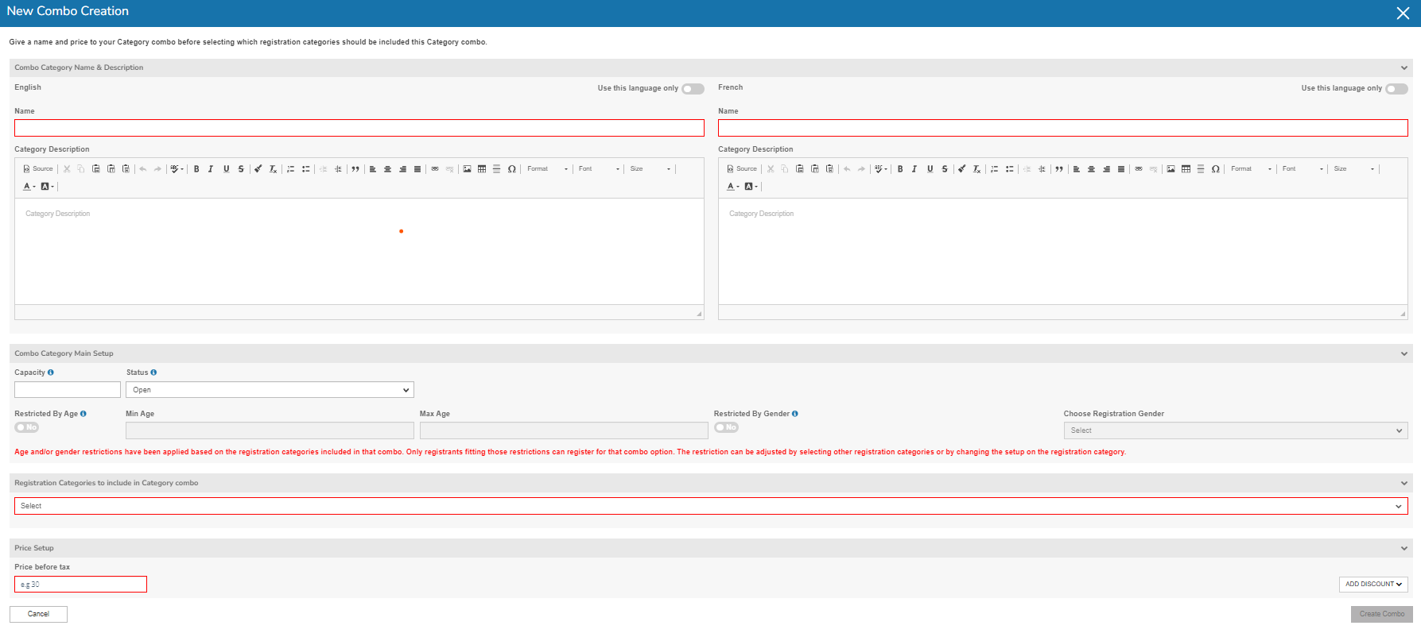Screen dimensions: 1421x637
Task: Switch the English editor to Source view
Action: [38, 169]
